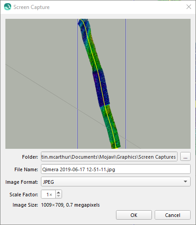
Task: Click the Image Size megapixels readout
Action: click(70, 205)
